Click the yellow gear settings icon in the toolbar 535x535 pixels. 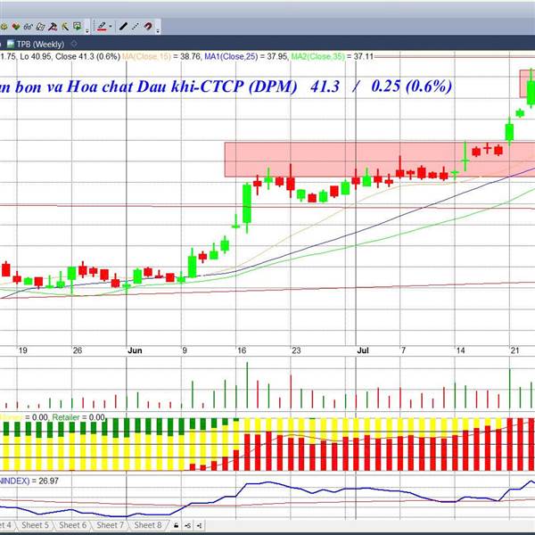[4, 27]
